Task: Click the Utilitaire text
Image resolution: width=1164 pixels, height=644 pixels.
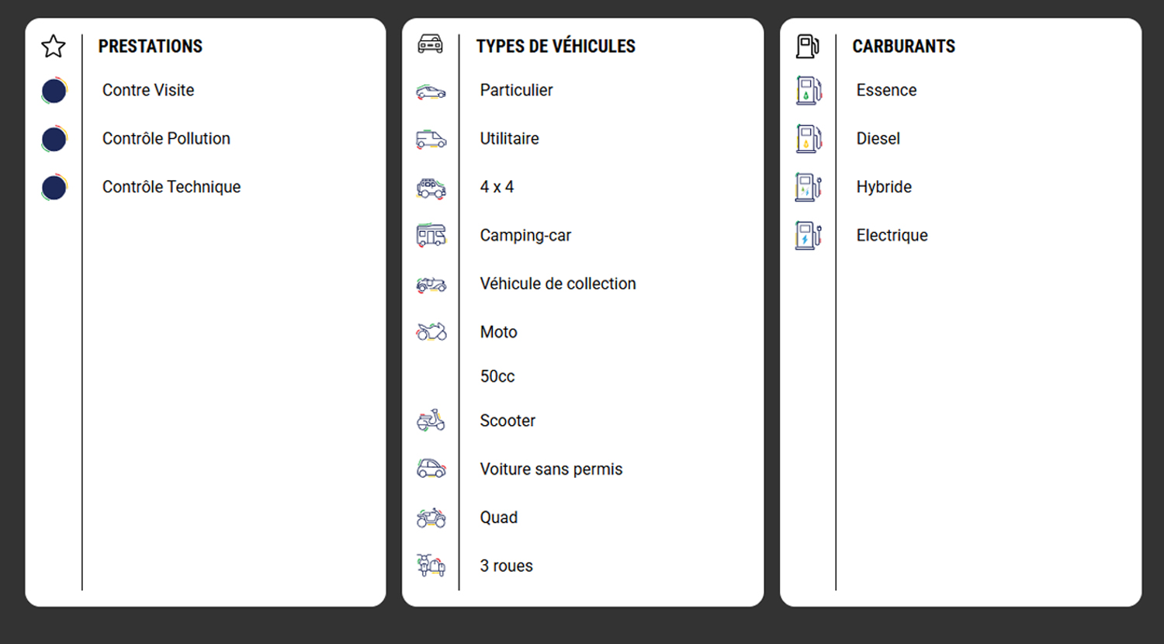Action: click(509, 138)
